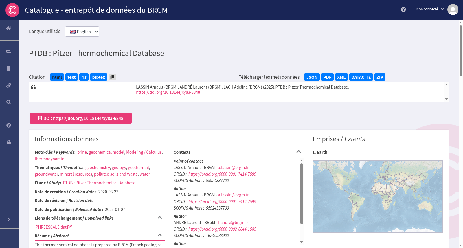Click the help icon in top header
463x248 pixels.
coord(403,10)
